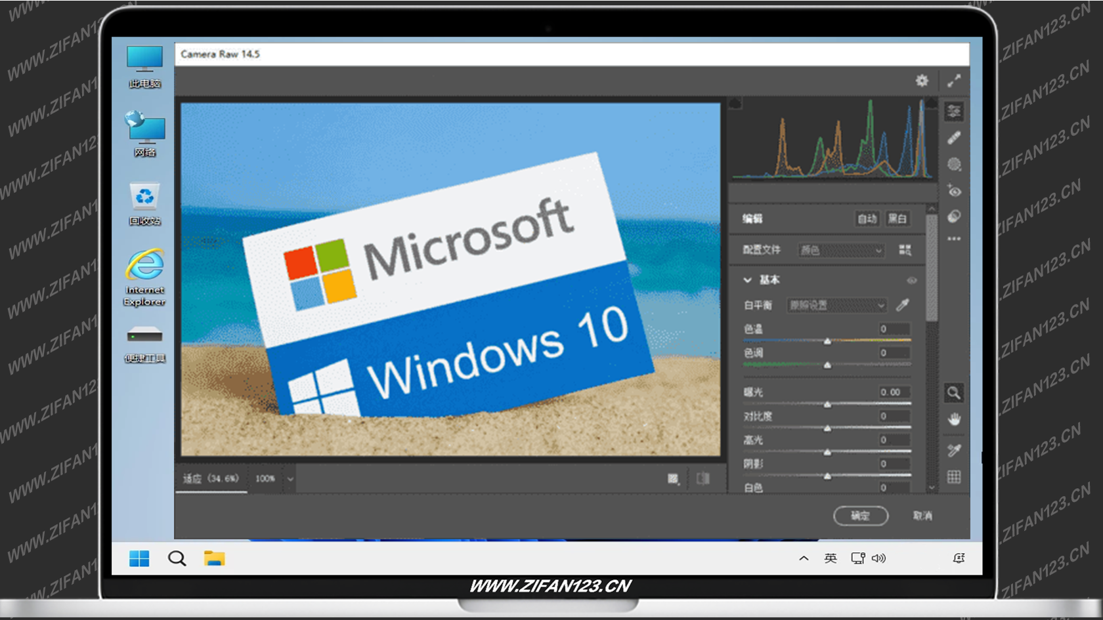Switch the 英 input method indicator
This screenshot has width=1103, height=620.
tap(831, 558)
